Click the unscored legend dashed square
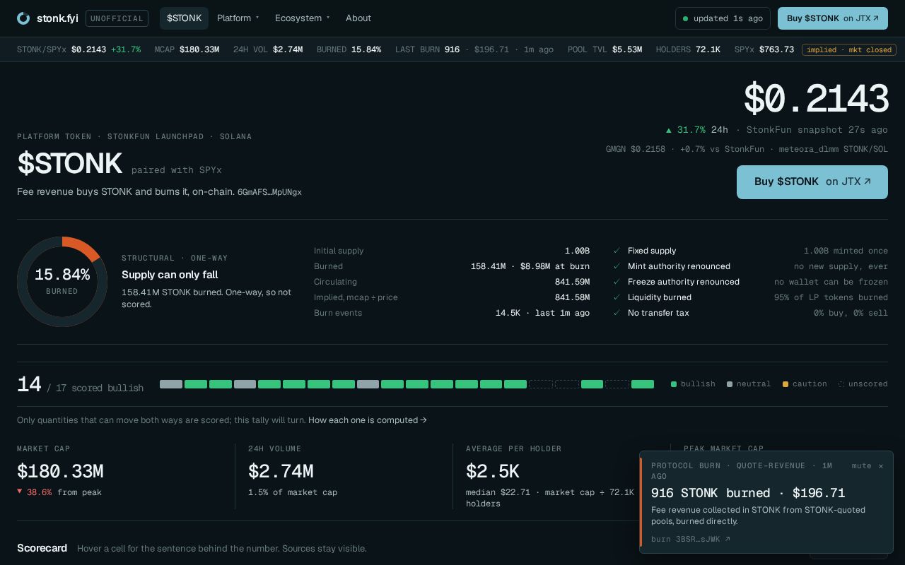Viewport: 905px width, 565px height. pyautogui.click(x=841, y=384)
